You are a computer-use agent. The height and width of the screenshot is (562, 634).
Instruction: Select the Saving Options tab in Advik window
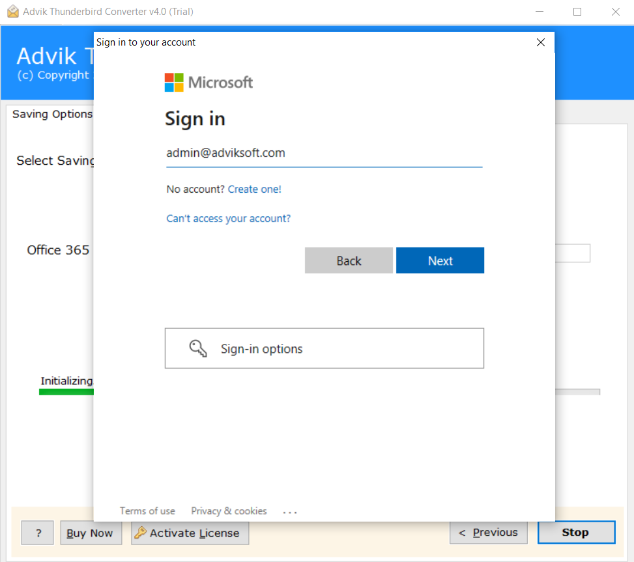click(x=53, y=115)
